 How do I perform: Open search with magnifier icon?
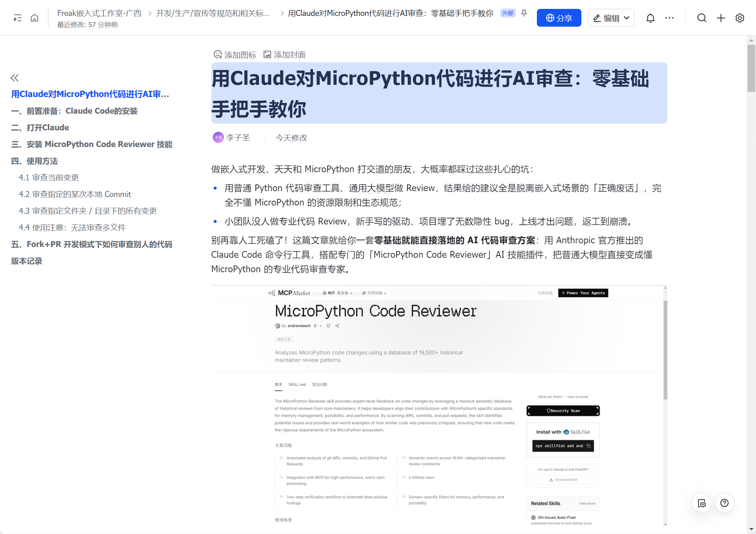pos(701,18)
